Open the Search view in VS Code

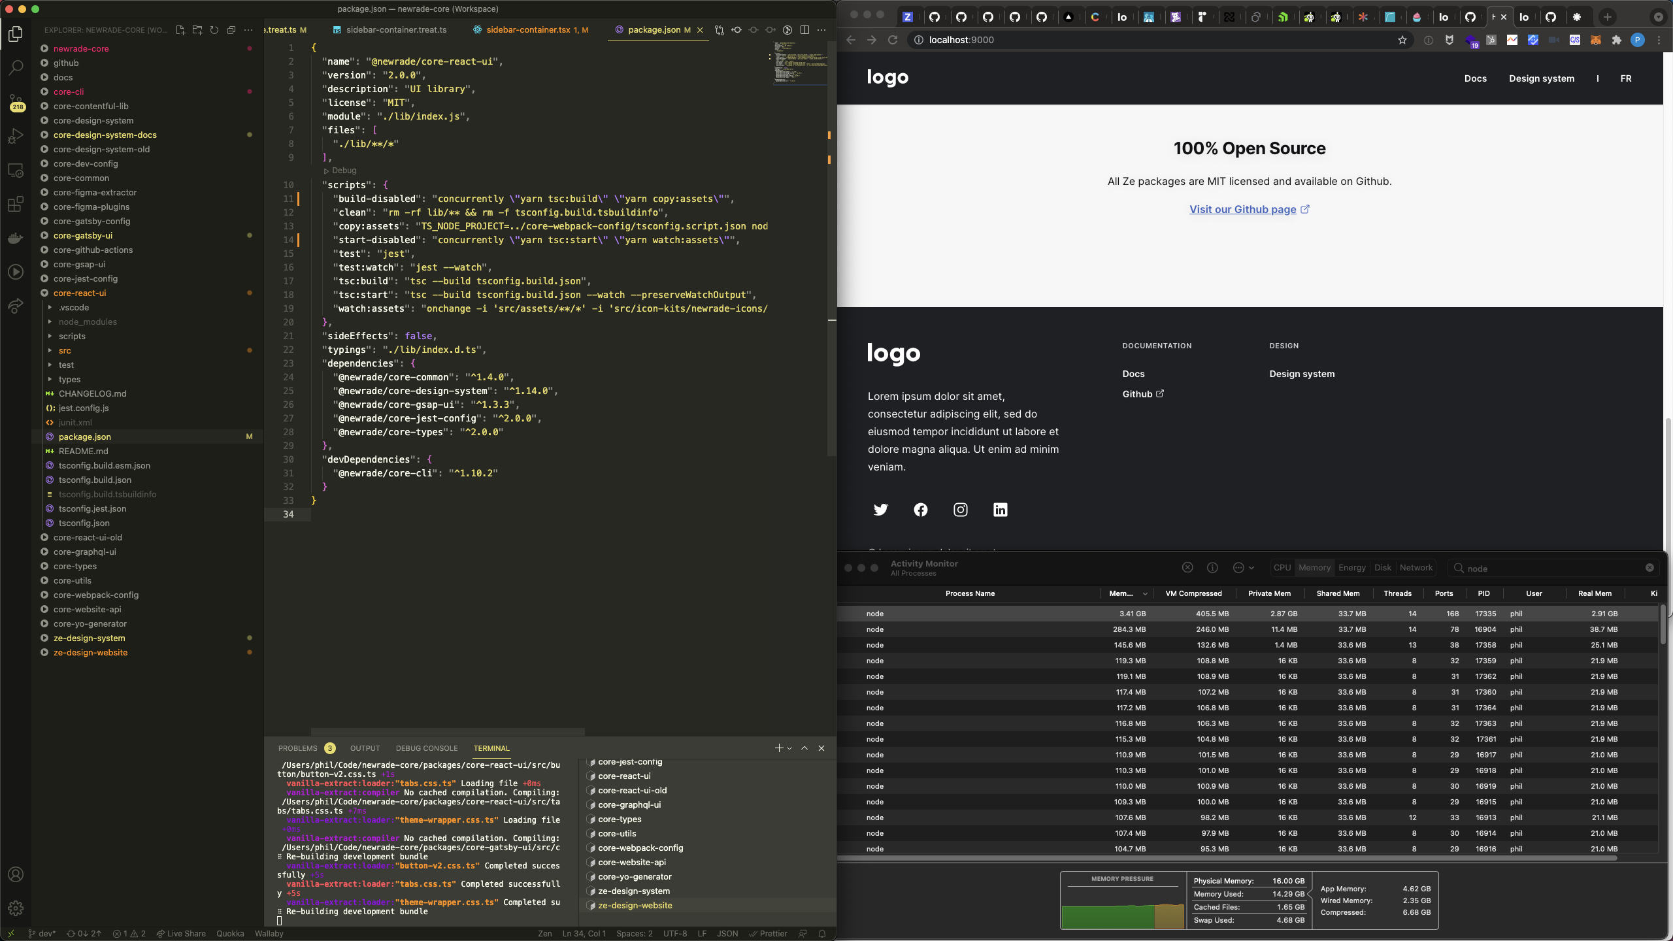(16, 68)
